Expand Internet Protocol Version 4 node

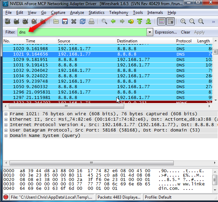tap(6, 125)
